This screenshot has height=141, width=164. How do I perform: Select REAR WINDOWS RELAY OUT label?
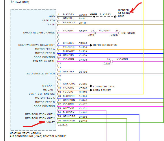tap(36, 45)
